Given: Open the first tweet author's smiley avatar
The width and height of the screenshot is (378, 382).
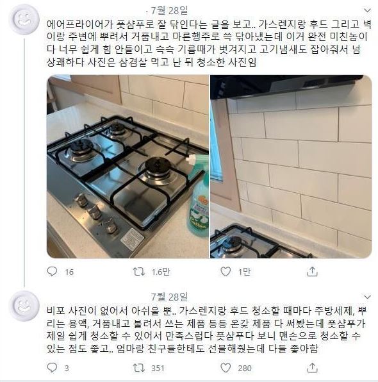Looking at the screenshot, I should pos(24,19).
